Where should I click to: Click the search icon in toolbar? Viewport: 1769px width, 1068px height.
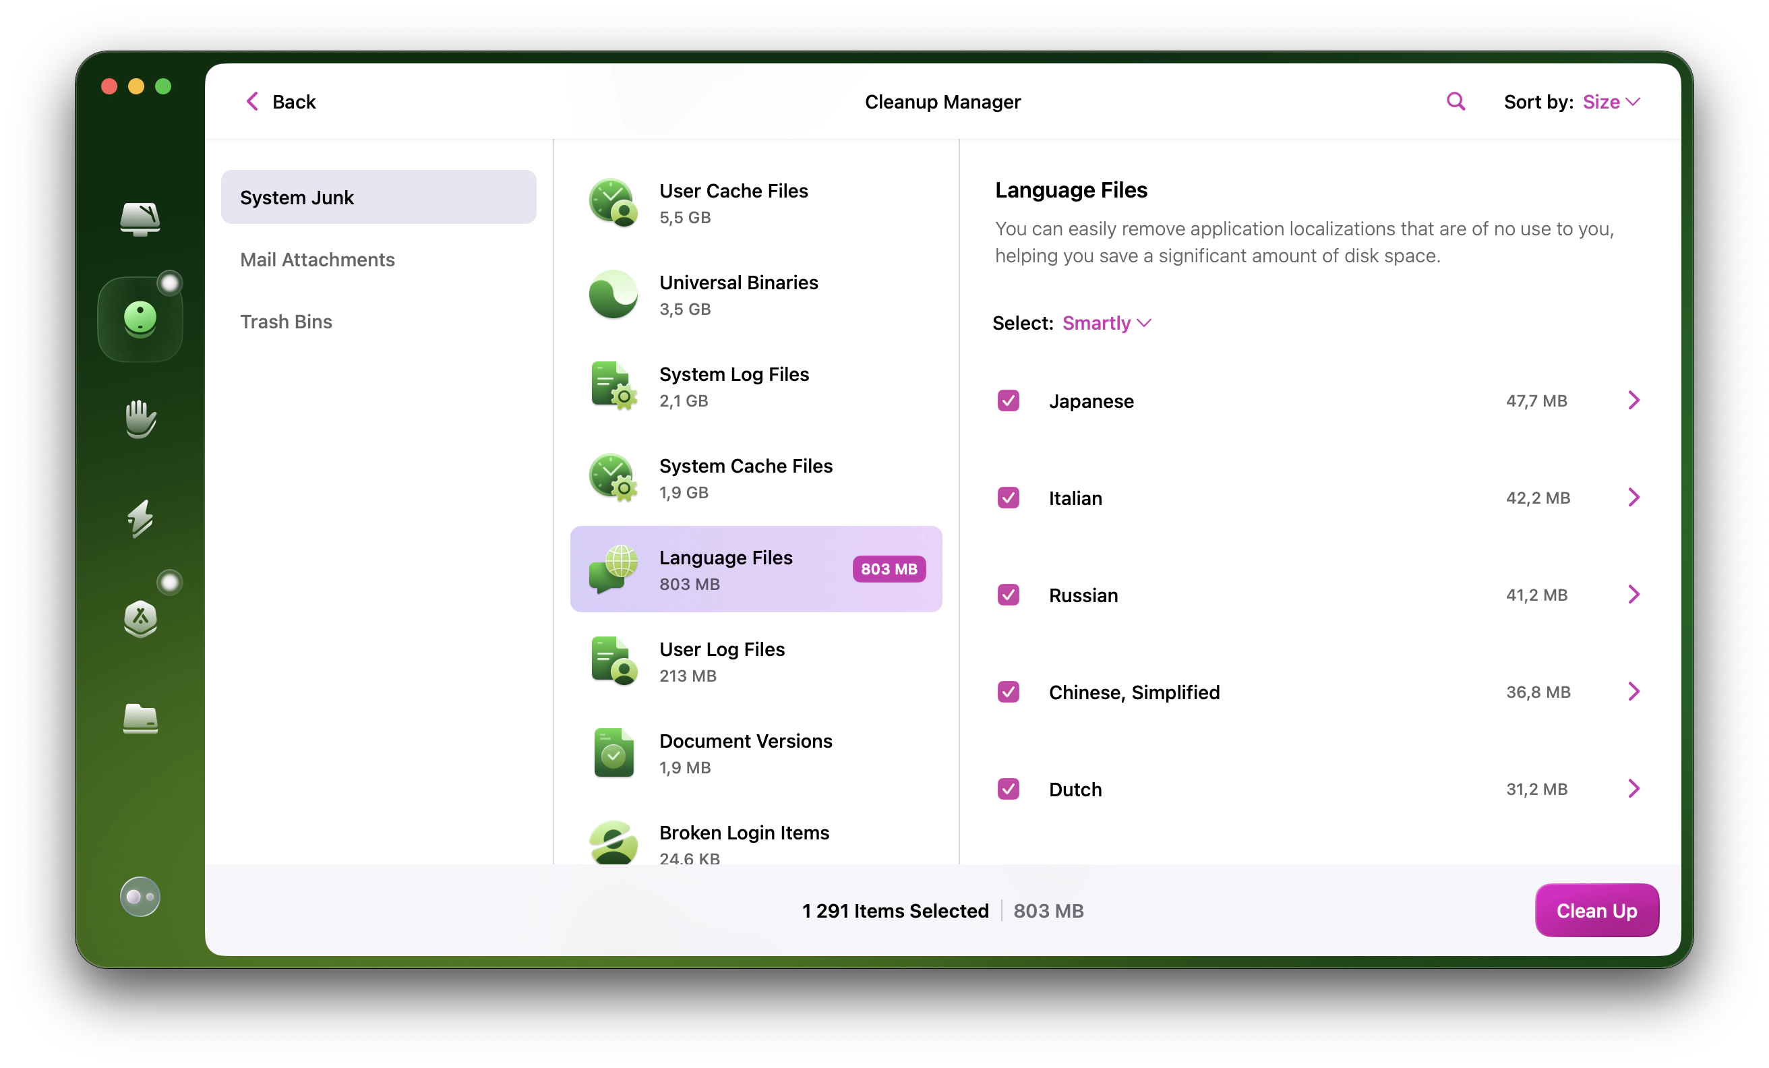(x=1454, y=101)
